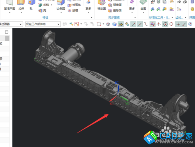
Task: Open the 同步建模 group options arrow
Action: pos(135,17)
